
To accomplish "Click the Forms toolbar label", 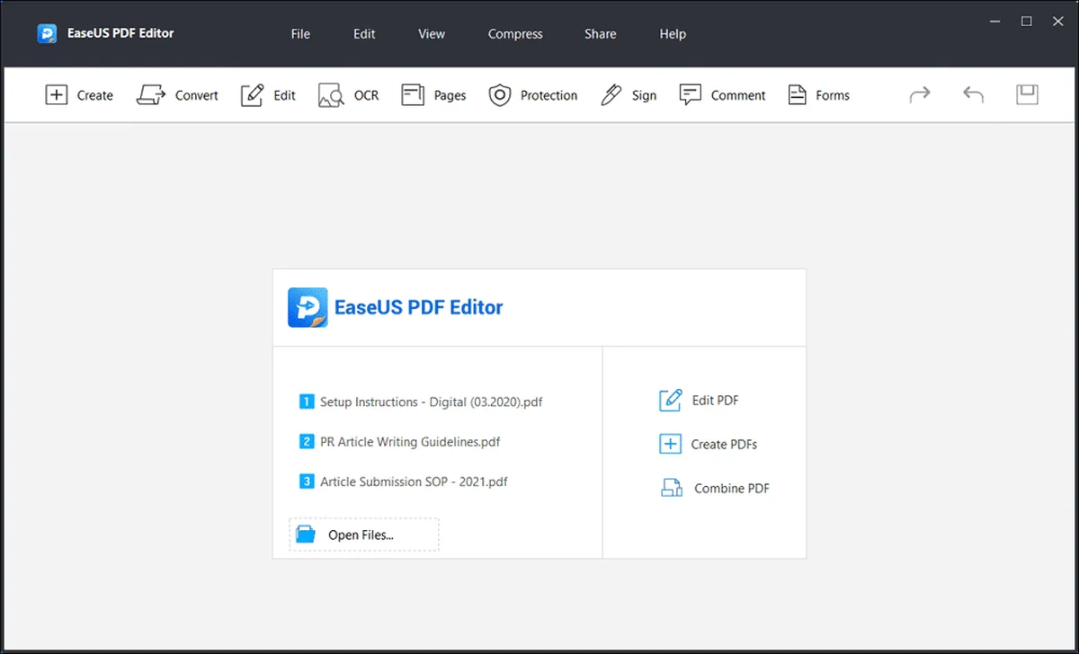I will click(x=833, y=95).
